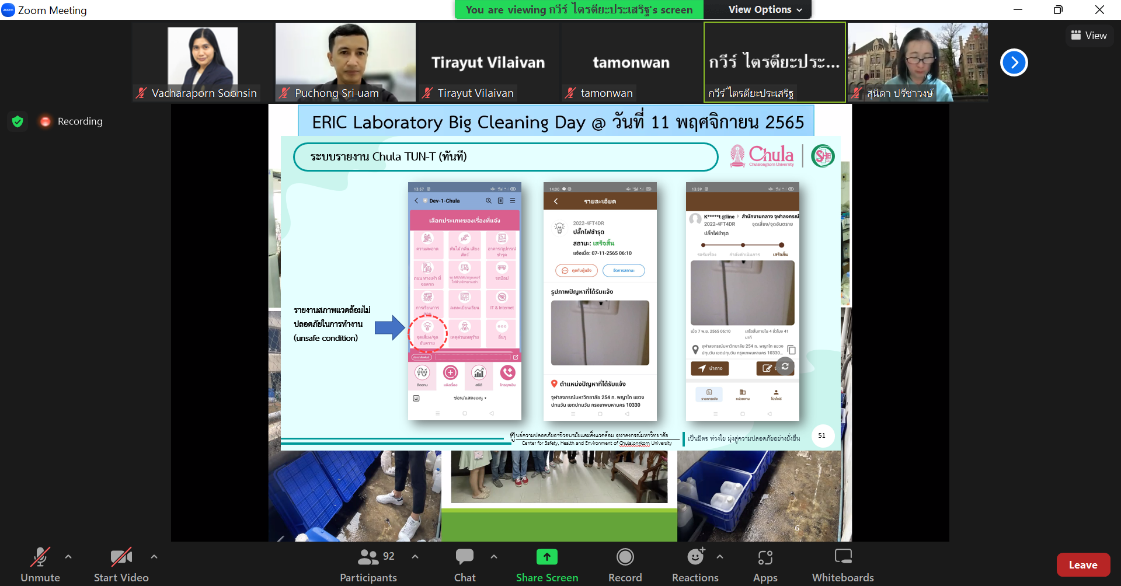Select tamonwan's participant tile
The image size is (1121, 586).
pos(631,62)
